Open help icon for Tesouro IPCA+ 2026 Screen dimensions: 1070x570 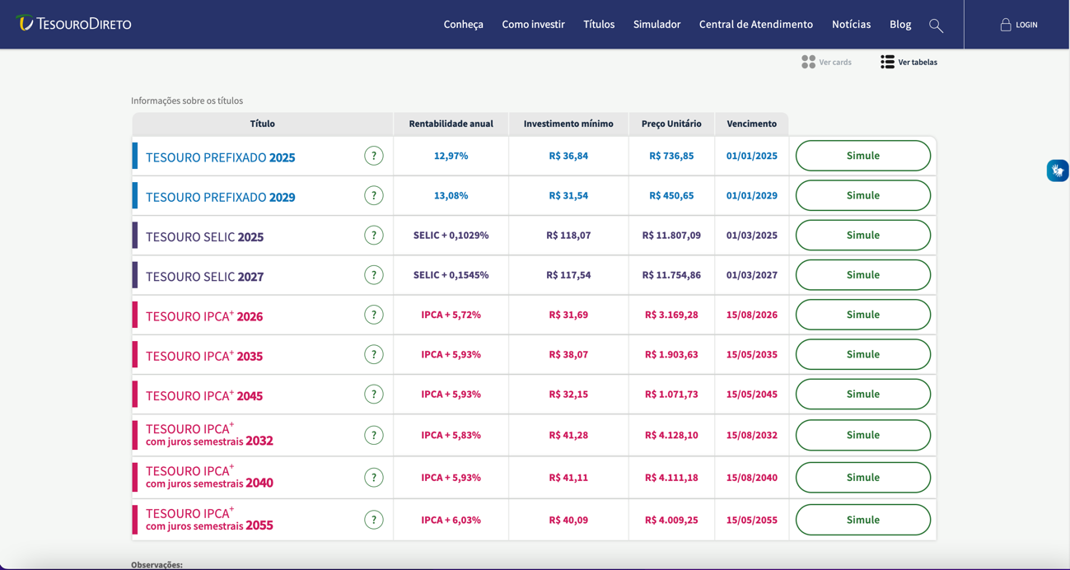pyautogui.click(x=374, y=315)
